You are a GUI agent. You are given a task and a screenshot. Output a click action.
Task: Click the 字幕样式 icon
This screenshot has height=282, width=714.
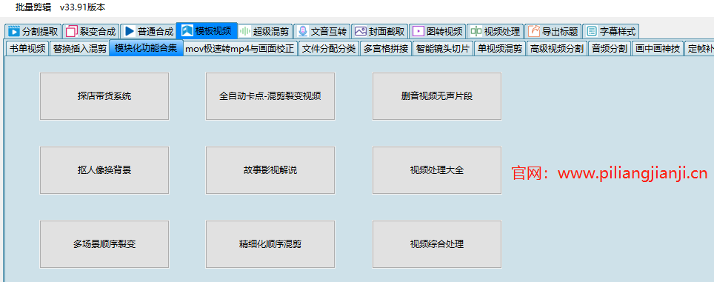coord(592,31)
